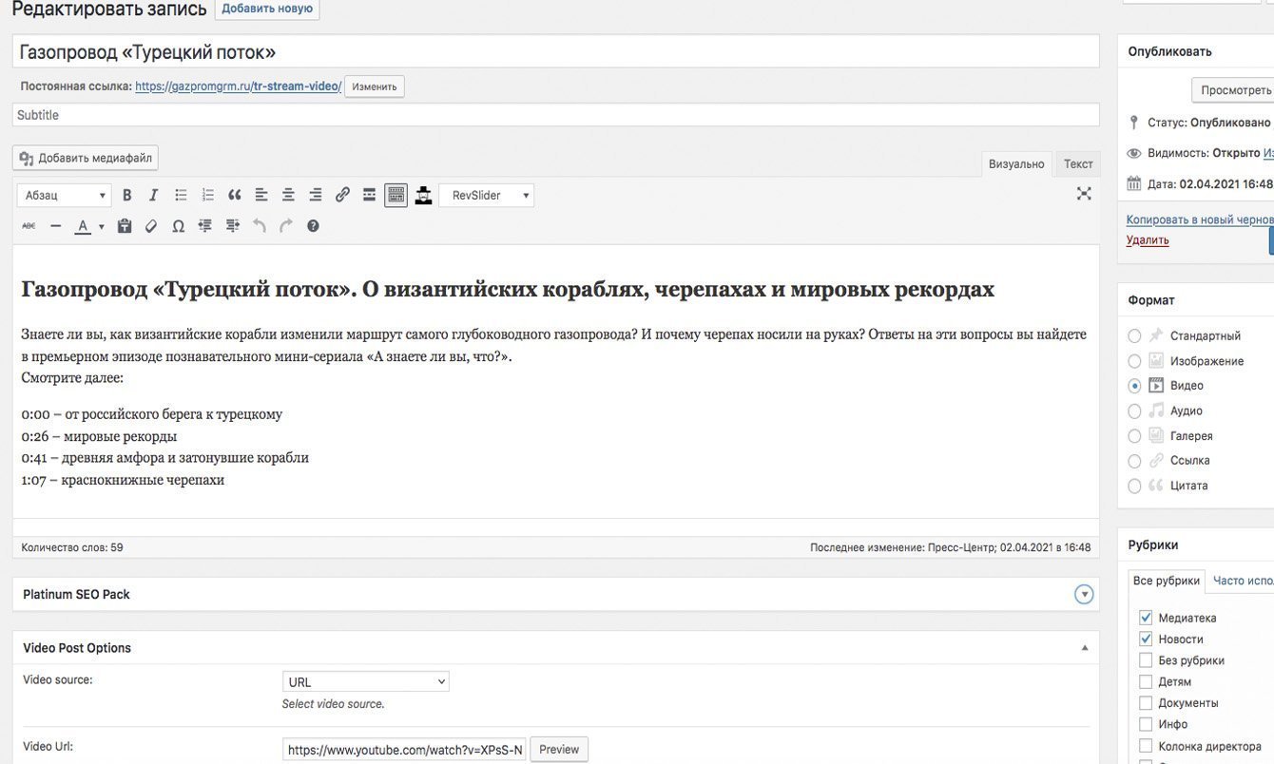
Task: Select the Изображение format option
Action: point(1134,361)
